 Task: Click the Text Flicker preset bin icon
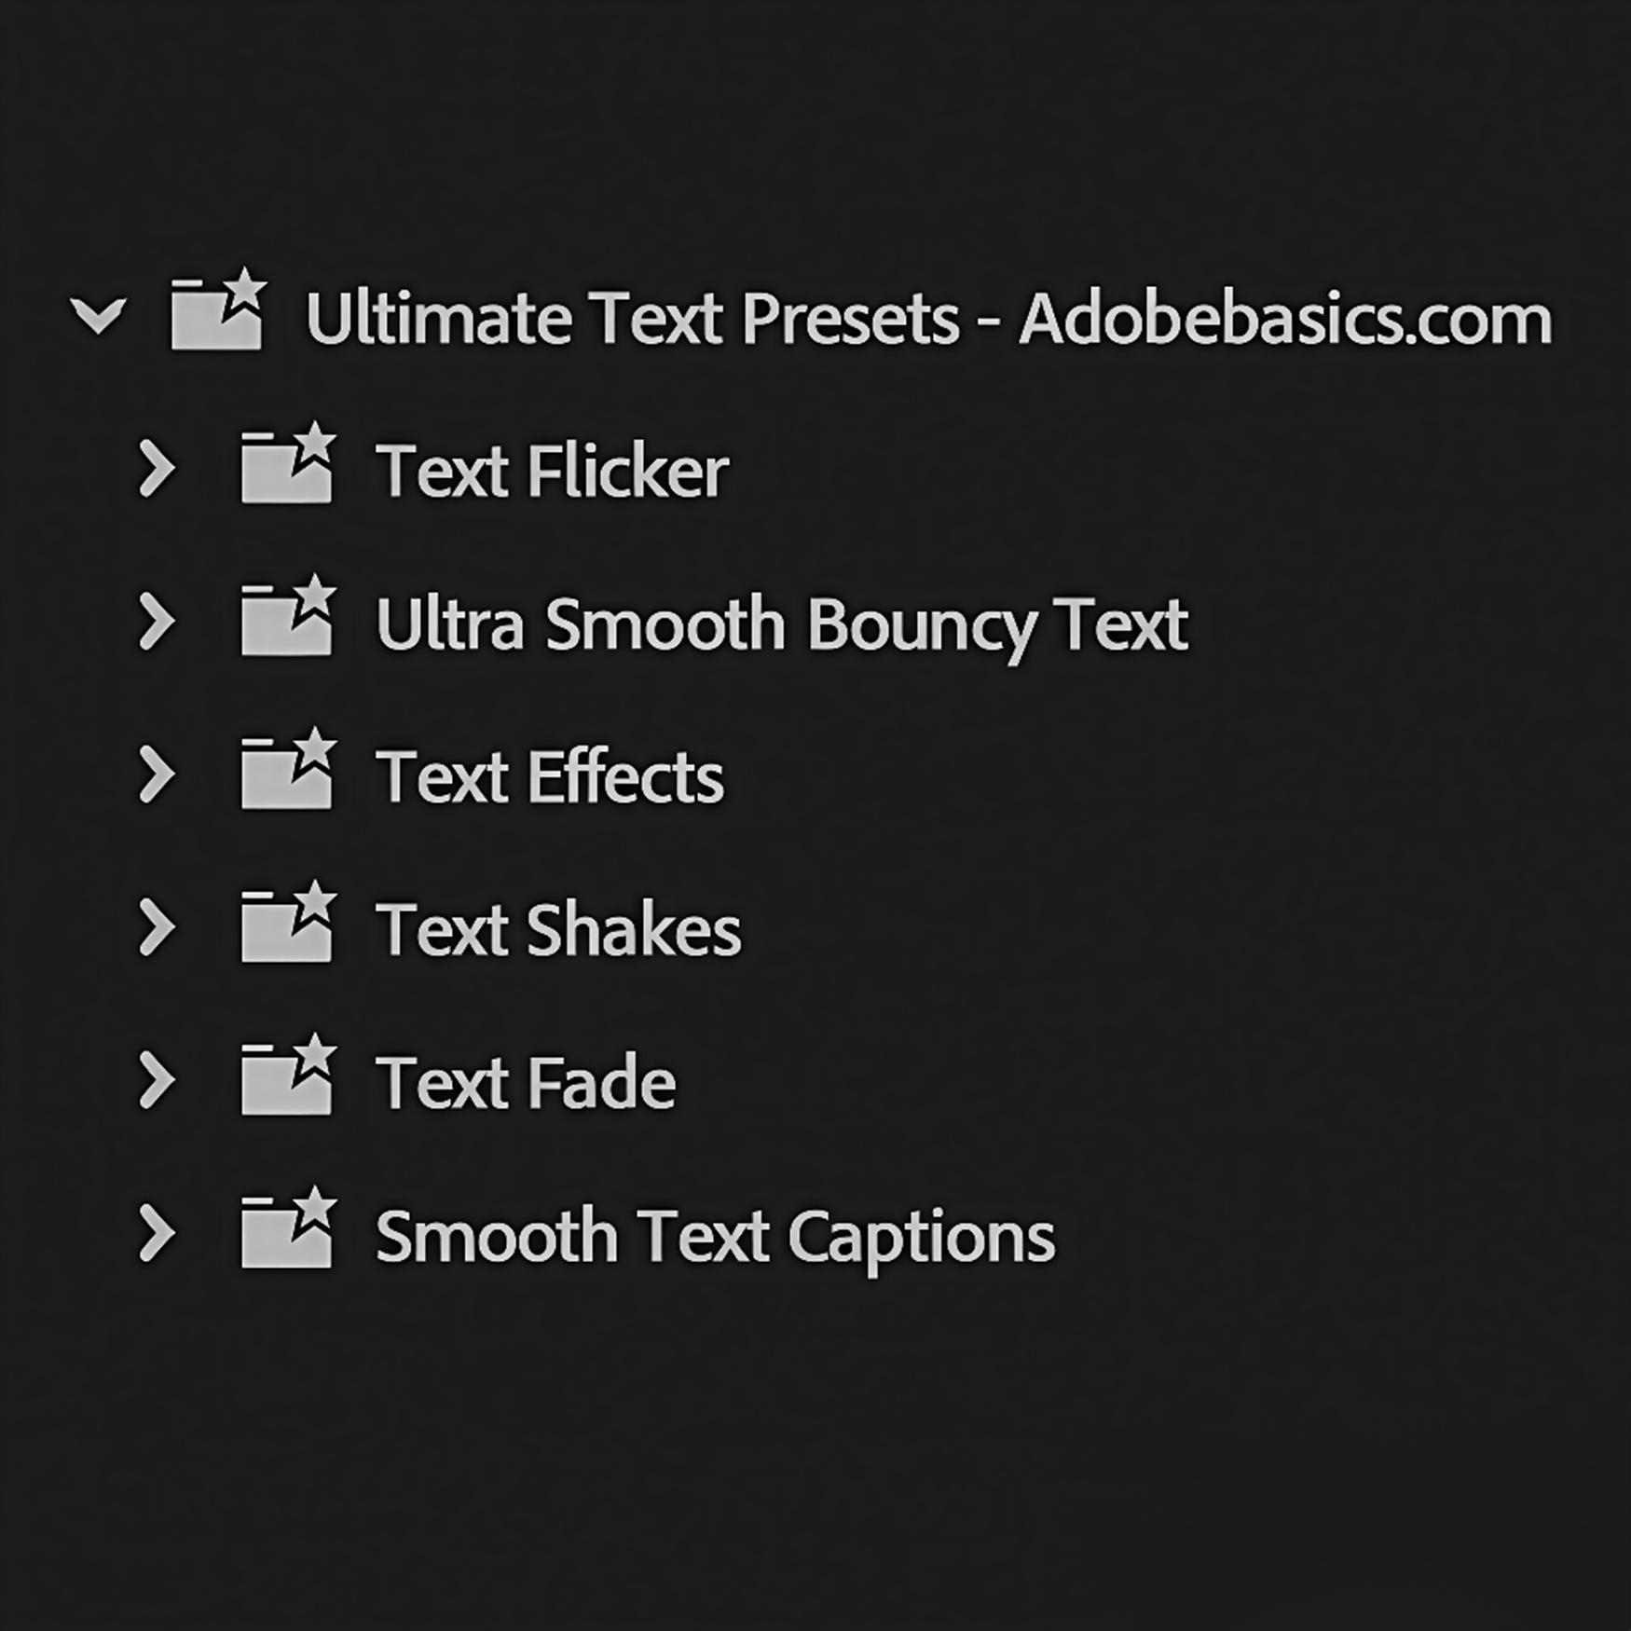click(286, 471)
